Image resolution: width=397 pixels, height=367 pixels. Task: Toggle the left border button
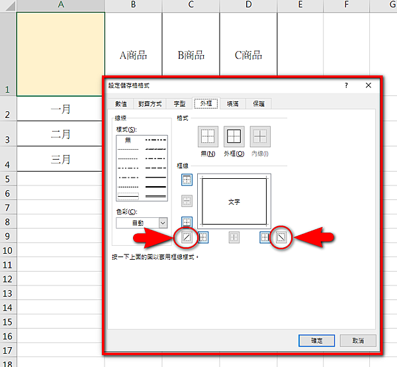coord(203,237)
